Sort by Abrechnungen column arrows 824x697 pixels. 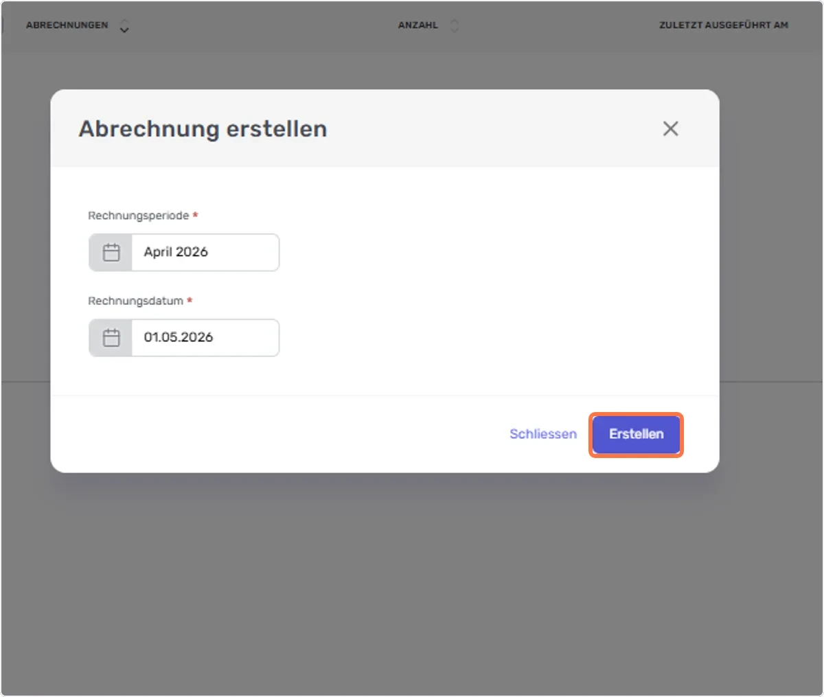(x=124, y=26)
